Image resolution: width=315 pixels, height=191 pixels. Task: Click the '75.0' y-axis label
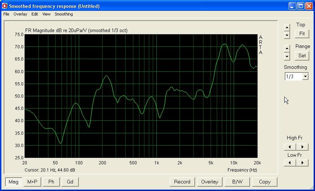coord(19,35)
